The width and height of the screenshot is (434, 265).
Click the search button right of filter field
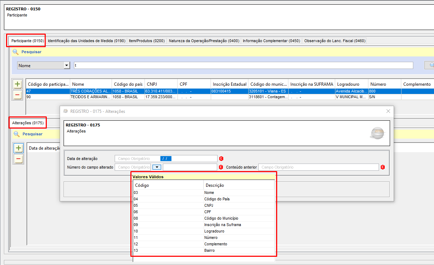(430, 65)
